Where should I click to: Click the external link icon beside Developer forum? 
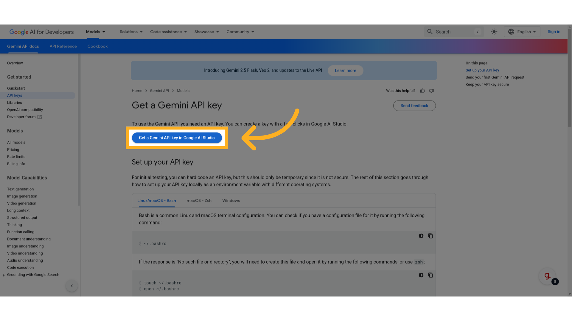(40, 117)
